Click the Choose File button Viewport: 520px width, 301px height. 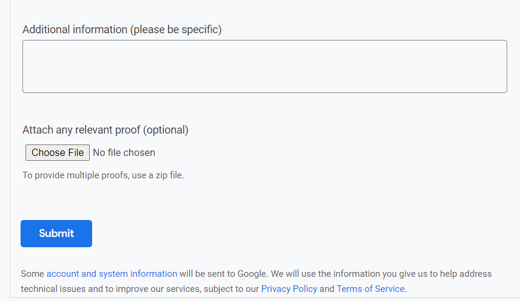coord(58,152)
